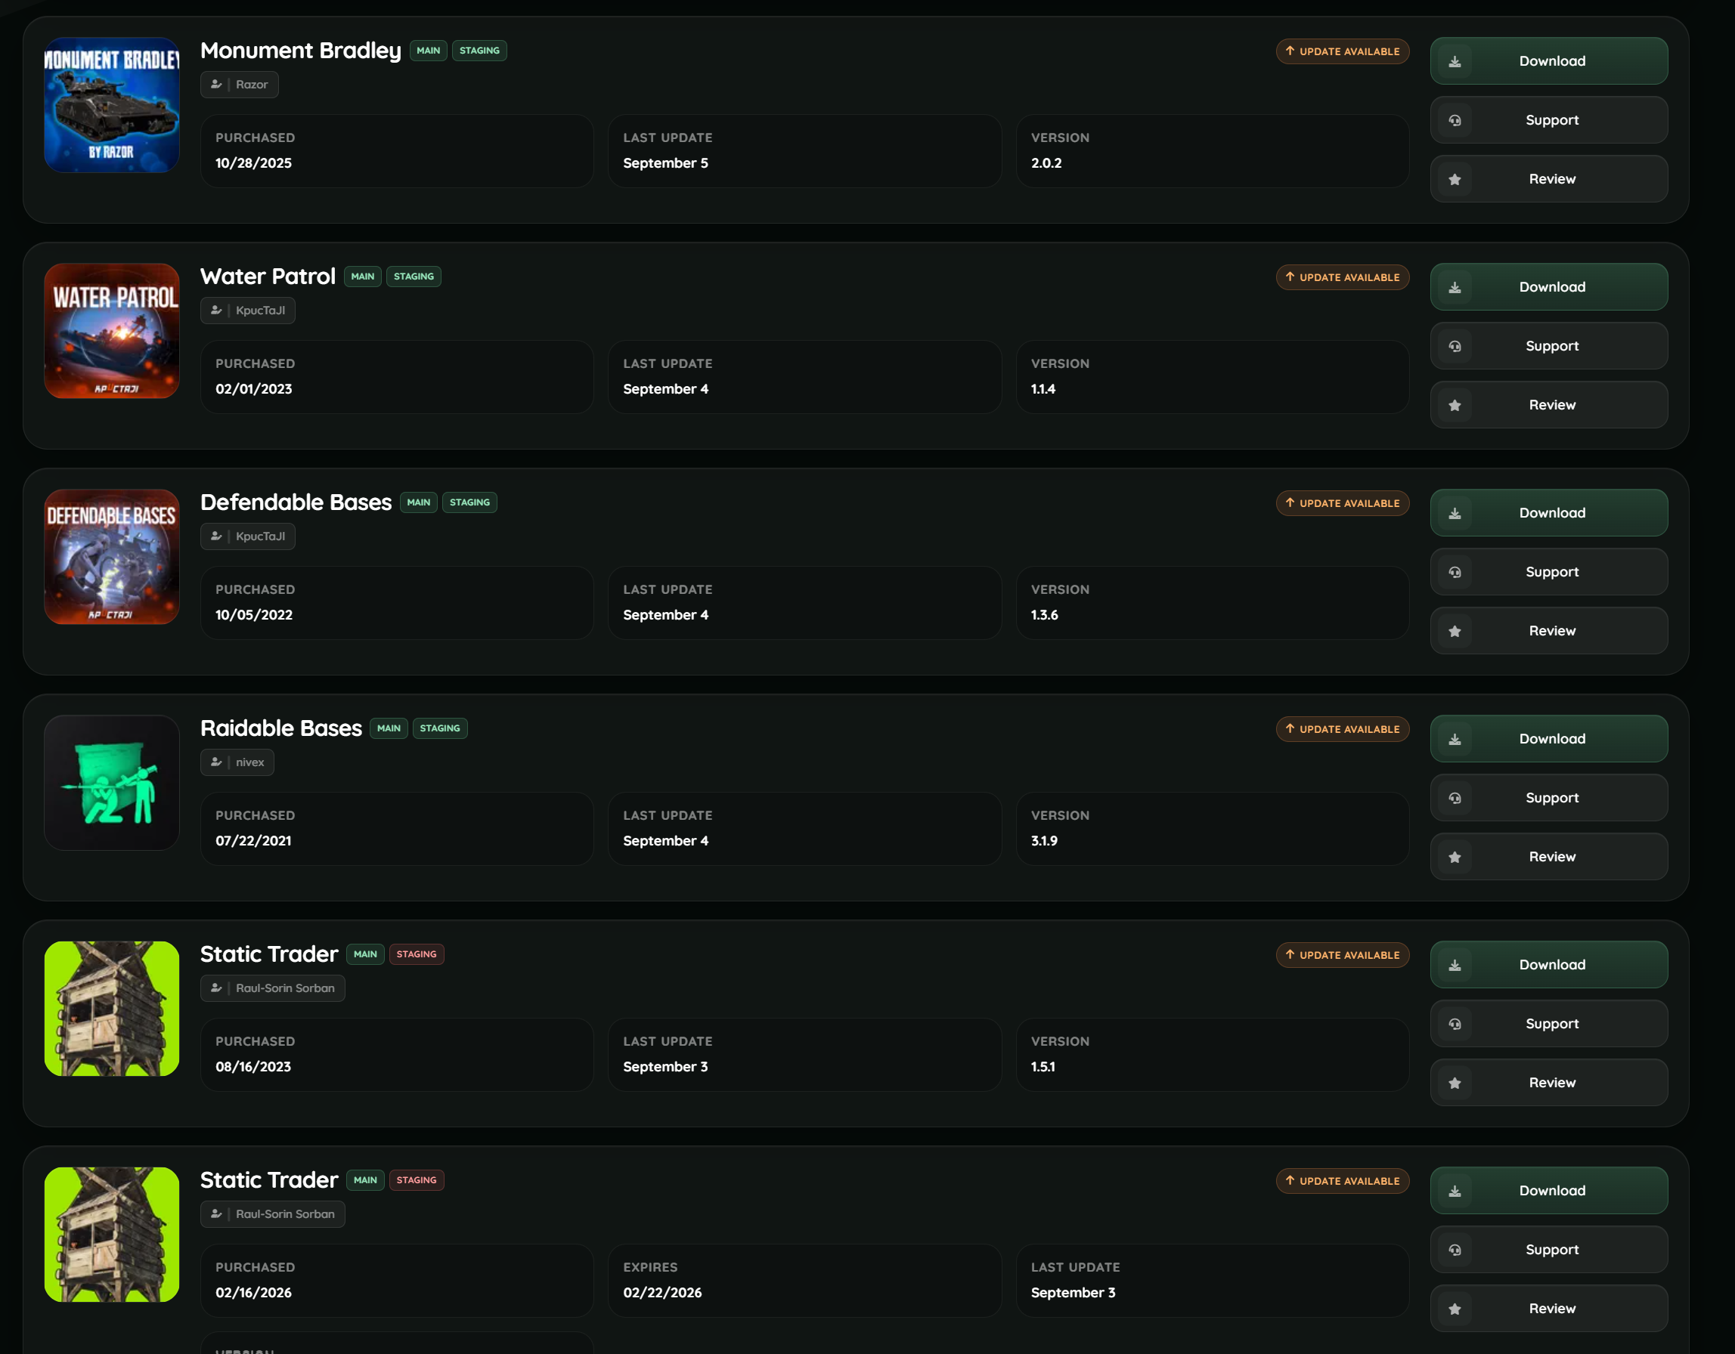Open Update Available badge for Defendable Bases
The height and width of the screenshot is (1354, 1735).
tap(1343, 503)
